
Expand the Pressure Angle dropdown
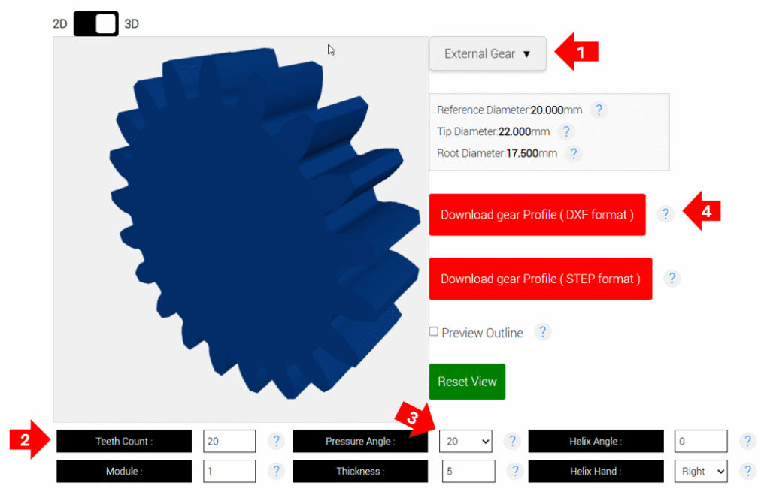[x=465, y=442]
